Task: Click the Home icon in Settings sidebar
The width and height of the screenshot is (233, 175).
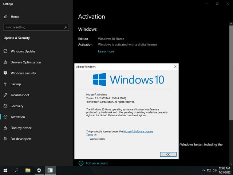Action: (6, 17)
